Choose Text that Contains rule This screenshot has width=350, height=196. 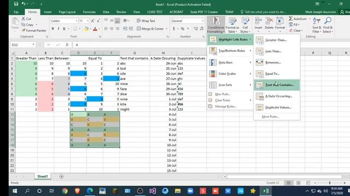tap(277, 85)
